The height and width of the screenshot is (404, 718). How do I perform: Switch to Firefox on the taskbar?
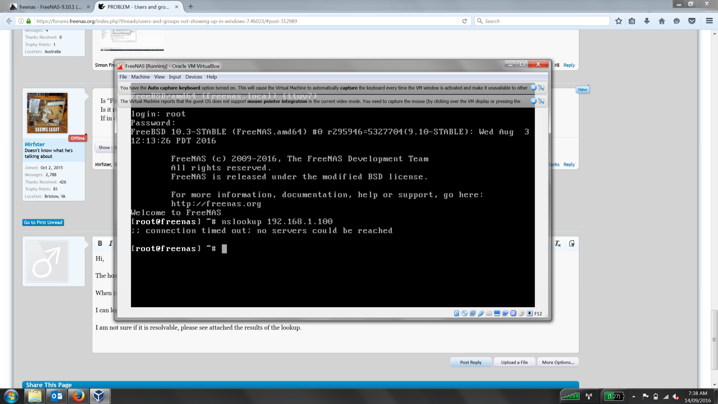coord(78,396)
